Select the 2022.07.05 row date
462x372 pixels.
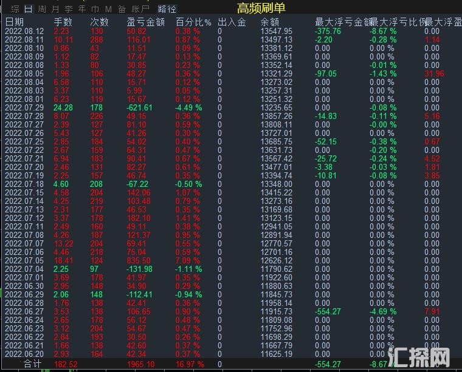(24, 260)
